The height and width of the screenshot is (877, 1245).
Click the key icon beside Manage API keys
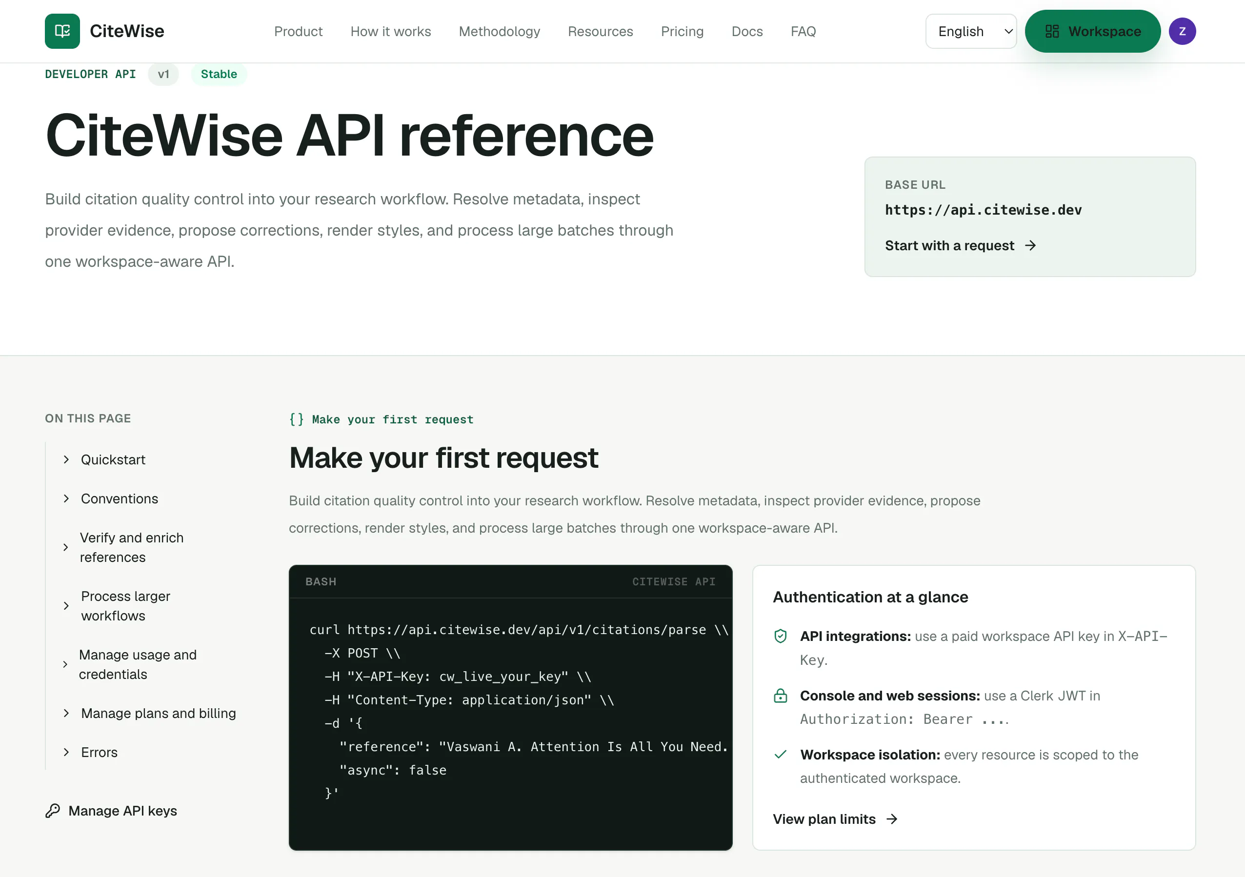pos(53,811)
